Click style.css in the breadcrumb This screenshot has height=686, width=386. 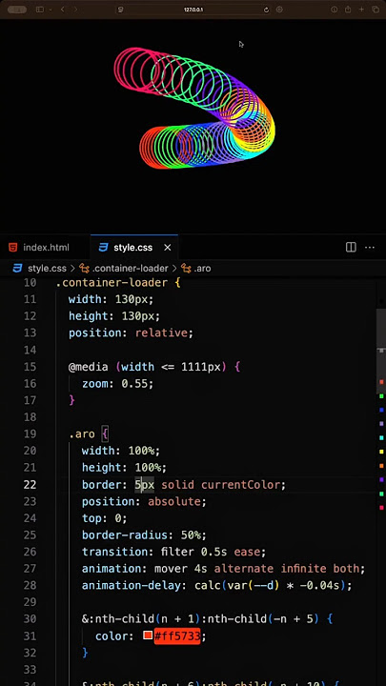click(x=47, y=268)
